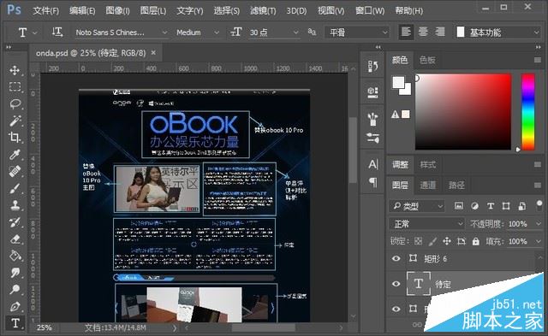Select the Move tool
Screen dimensions: 548x336
[15, 70]
